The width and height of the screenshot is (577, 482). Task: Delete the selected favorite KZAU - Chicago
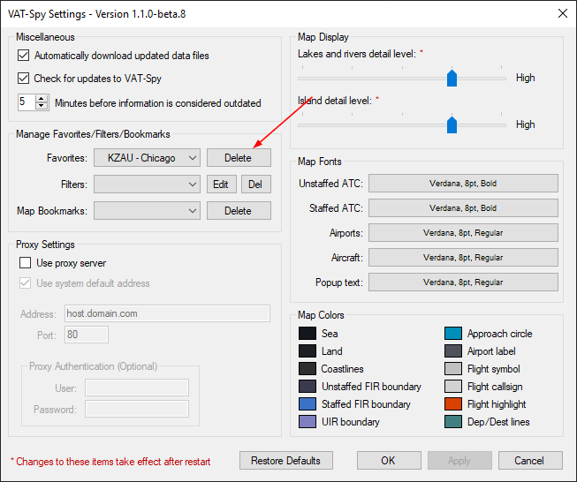click(x=238, y=158)
